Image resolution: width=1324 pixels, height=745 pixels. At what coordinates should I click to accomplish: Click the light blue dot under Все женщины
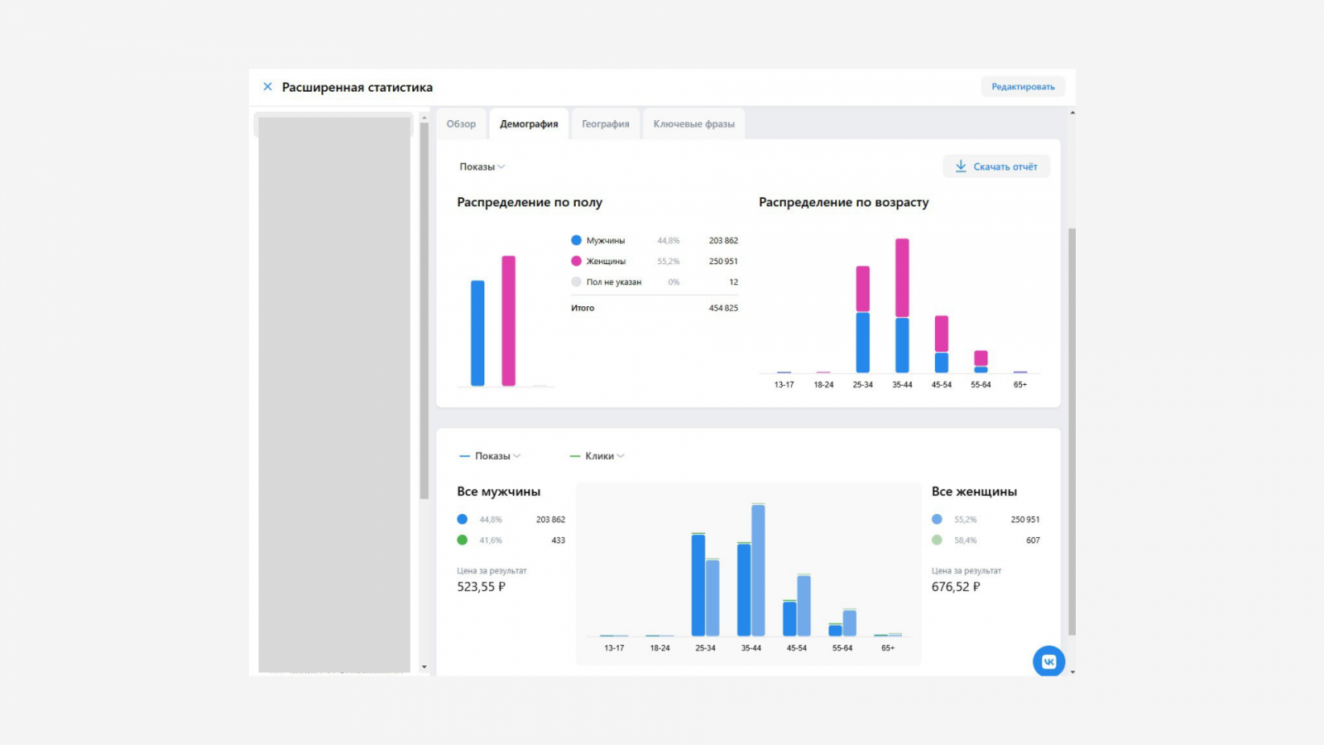coord(937,519)
